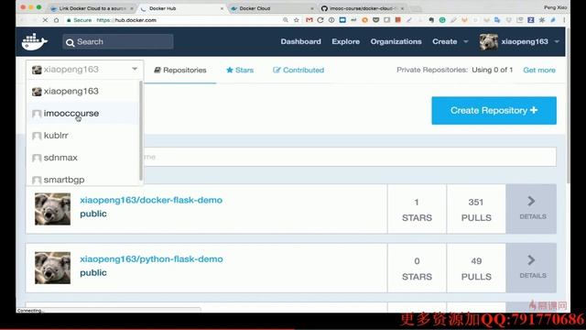Screen dimensions: 586x330
Task: Switch to Link Docker Cloud browser tab
Action: coord(92,8)
